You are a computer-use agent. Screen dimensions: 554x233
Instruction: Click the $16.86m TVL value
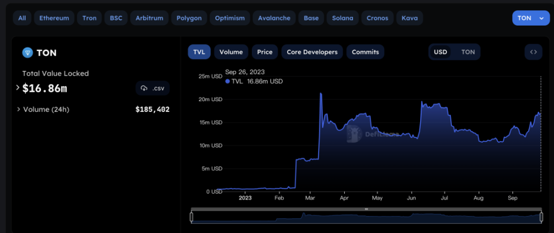(44, 89)
